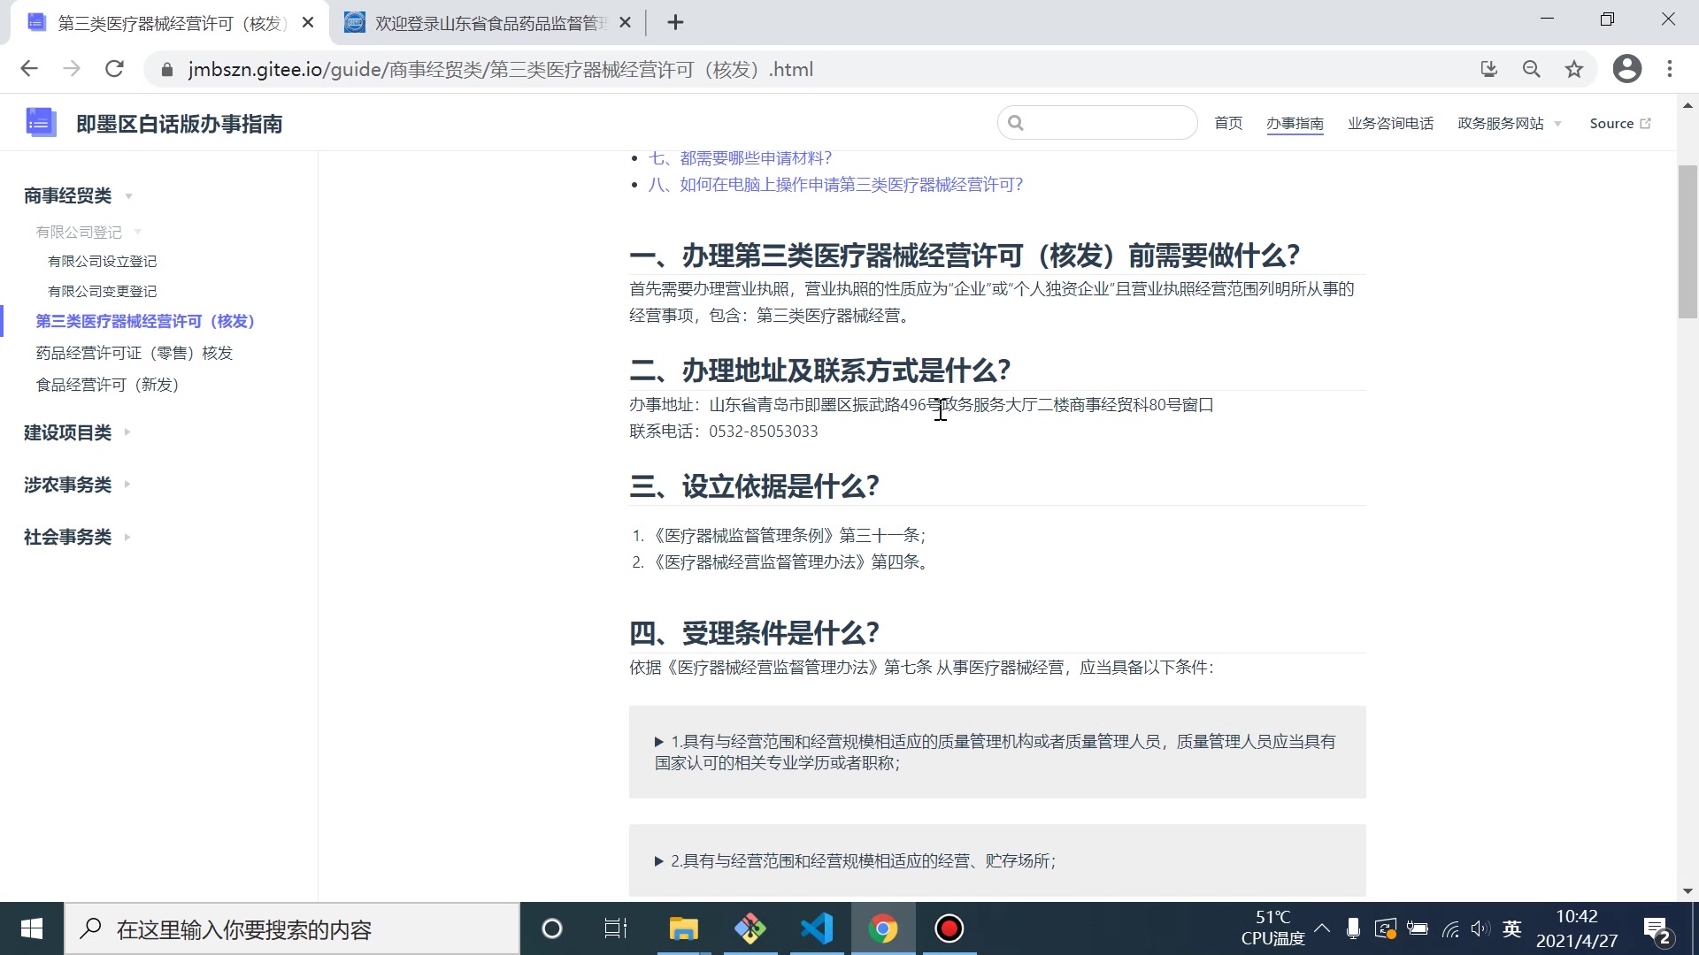The image size is (1699, 955).
Task: Click the Chrome icon on taskbar
Action: tap(883, 929)
